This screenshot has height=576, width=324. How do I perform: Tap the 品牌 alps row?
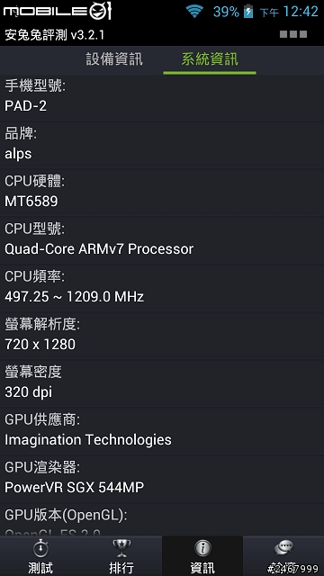tap(162, 145)
